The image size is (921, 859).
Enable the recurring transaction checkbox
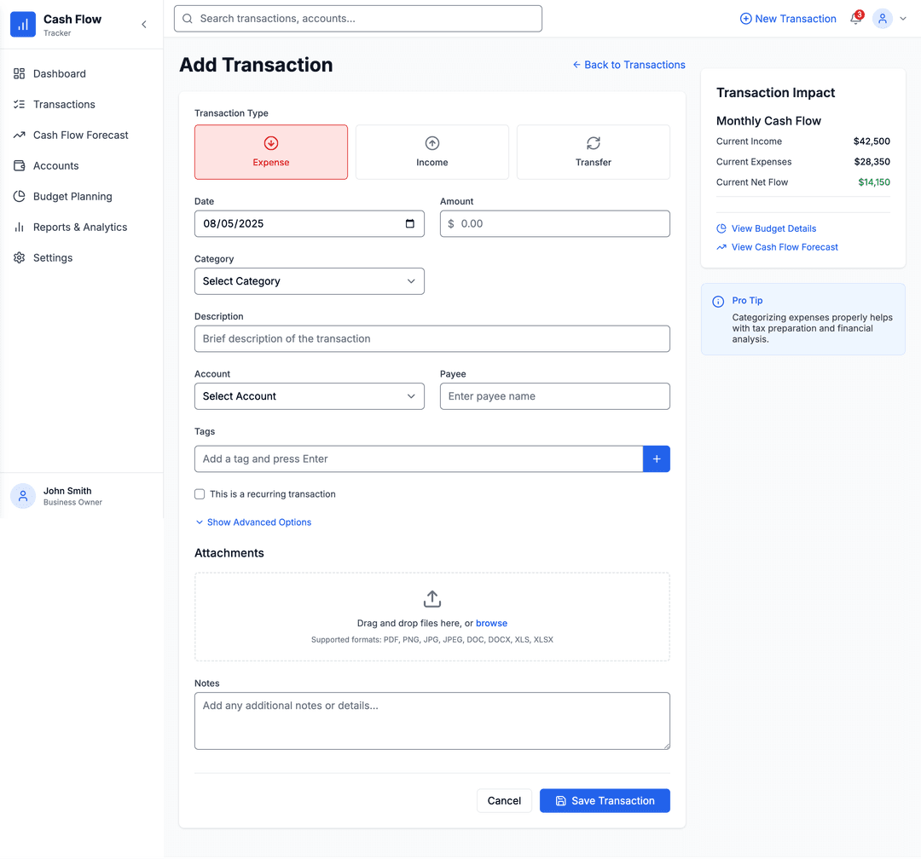tap(200, 494)
